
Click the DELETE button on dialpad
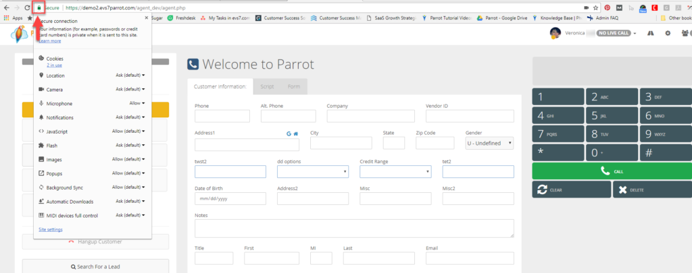(x=653, y=190)
